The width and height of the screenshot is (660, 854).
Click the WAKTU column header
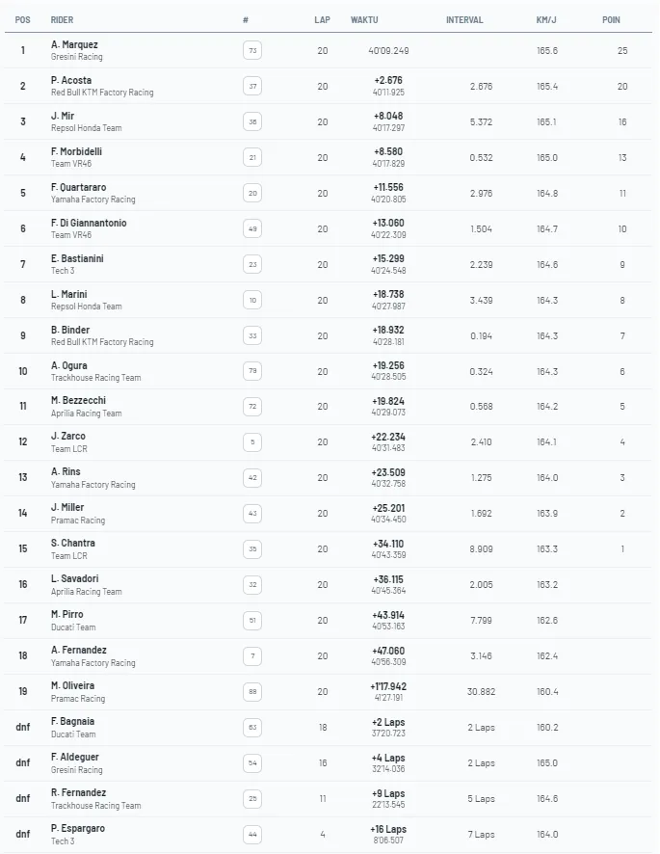tap(364, 19)
